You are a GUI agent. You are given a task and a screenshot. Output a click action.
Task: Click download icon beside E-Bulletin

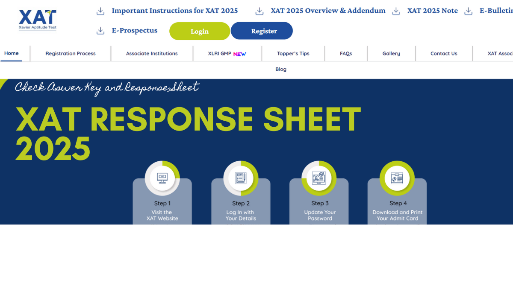[x=469, y=11]
